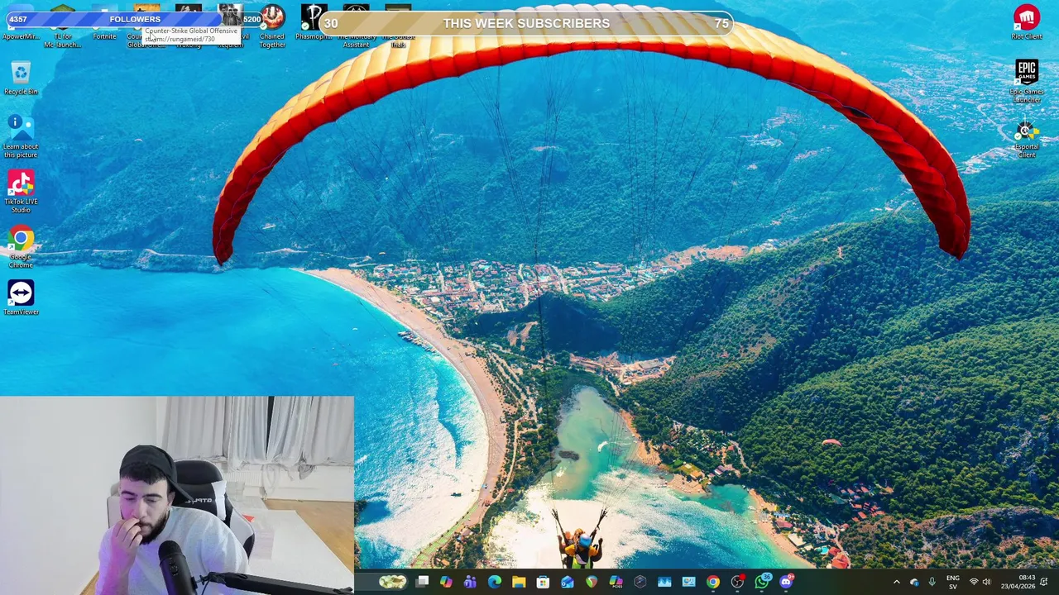Open File Explorer from taskbar
Image resolution: width=1059 pixels, height=595 pixels.
[x=519, y=582]
